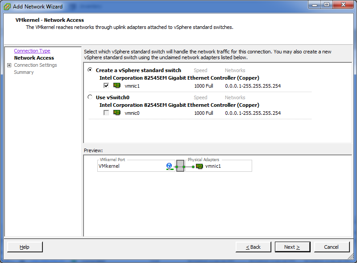
Task: Click the network range value for vmnic1
Action: 253,86
